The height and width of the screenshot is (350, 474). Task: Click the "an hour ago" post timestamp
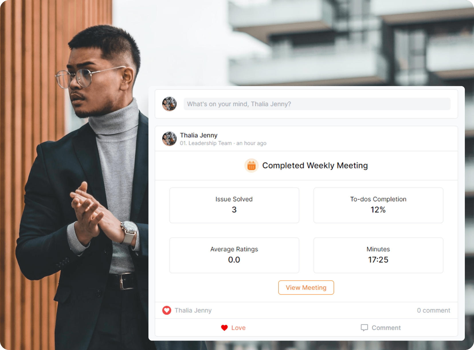tap(251, 143)
